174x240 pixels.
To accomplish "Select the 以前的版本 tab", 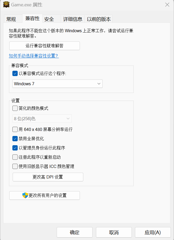I will [99, 19].
